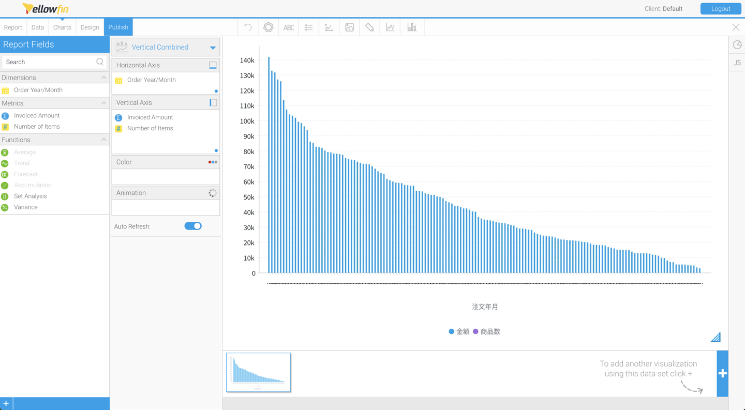Click the Logout button

[x=720, y=8]
